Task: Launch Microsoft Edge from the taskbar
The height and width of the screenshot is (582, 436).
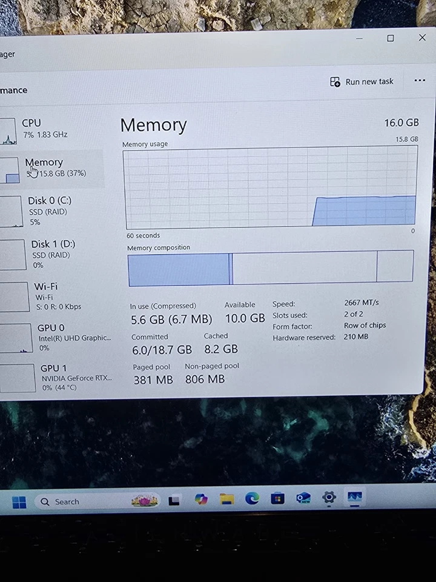Action: coord(252,498)
